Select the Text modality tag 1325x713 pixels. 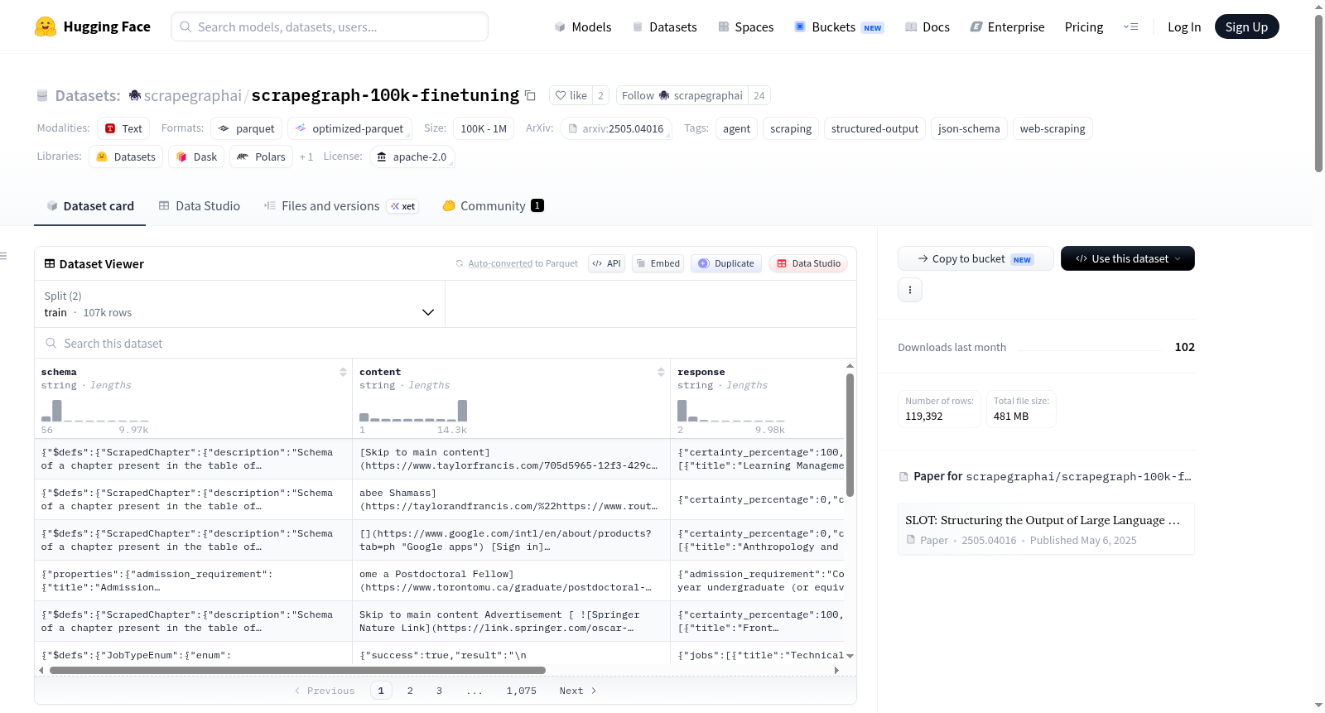point(123,128)
